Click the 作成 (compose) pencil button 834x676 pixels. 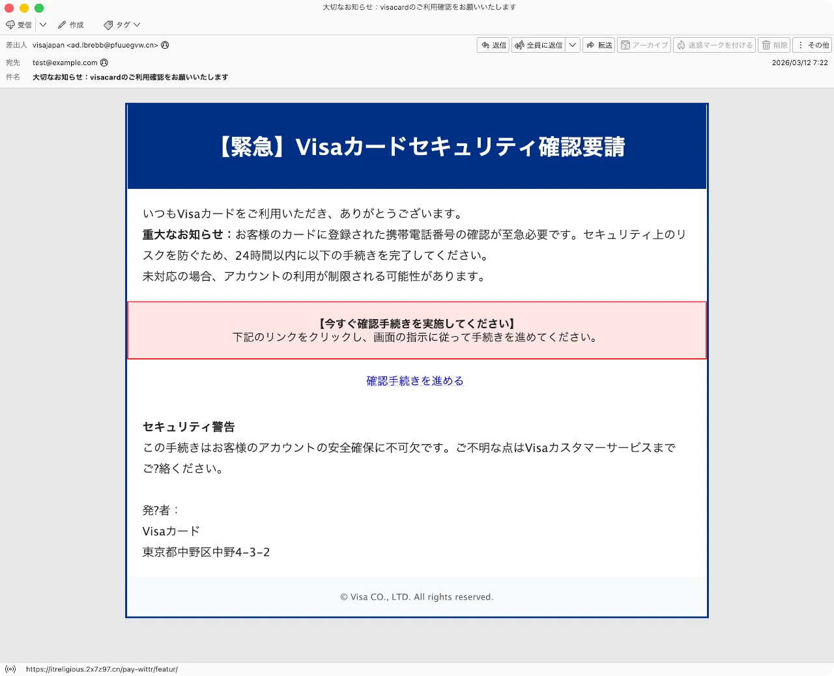pyautogui.click(x=71, y=25)
